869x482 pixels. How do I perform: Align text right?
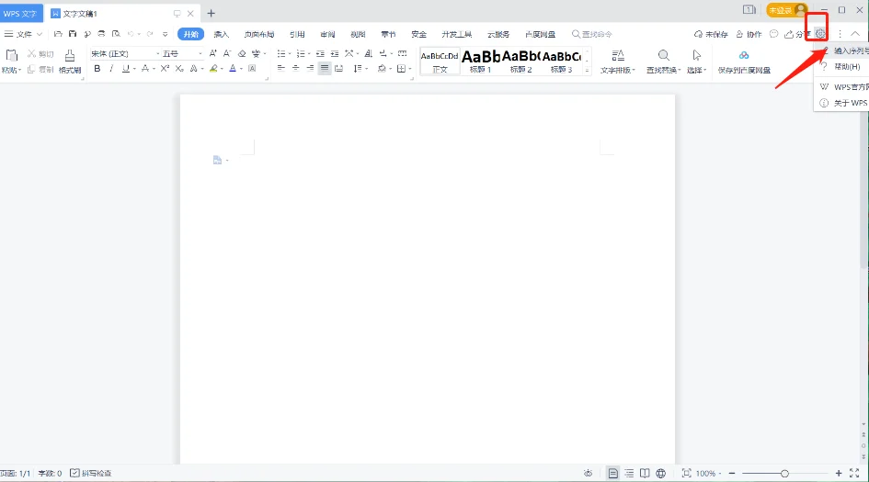[310, 69]
